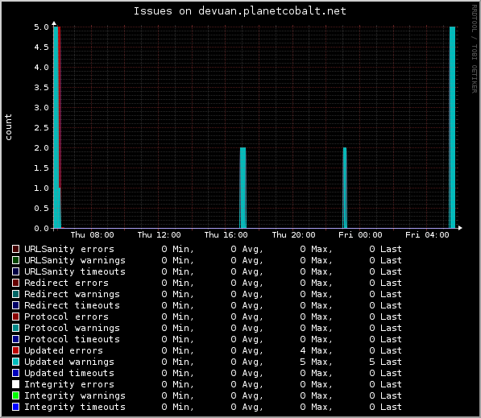Viewport: 481px width, 418px height.
Task: Click the Thu 20:00 time axis label
Action: 293,235
